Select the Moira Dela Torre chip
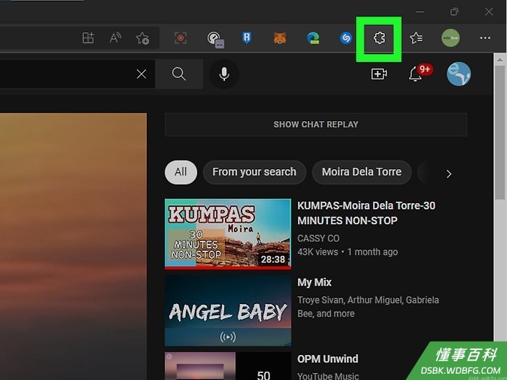This screenshot has width=507, height=380. [x=361, y=172]
